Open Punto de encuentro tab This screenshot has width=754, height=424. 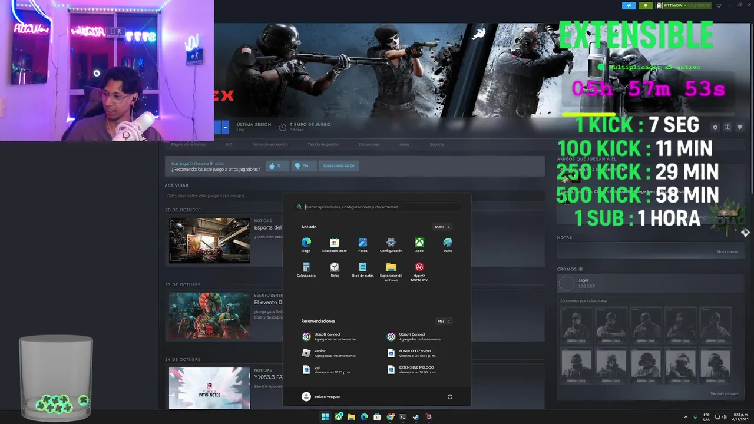(x=270, y=144)
